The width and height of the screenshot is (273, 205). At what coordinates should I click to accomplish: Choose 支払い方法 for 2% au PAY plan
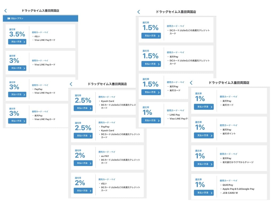pos(83,163)
